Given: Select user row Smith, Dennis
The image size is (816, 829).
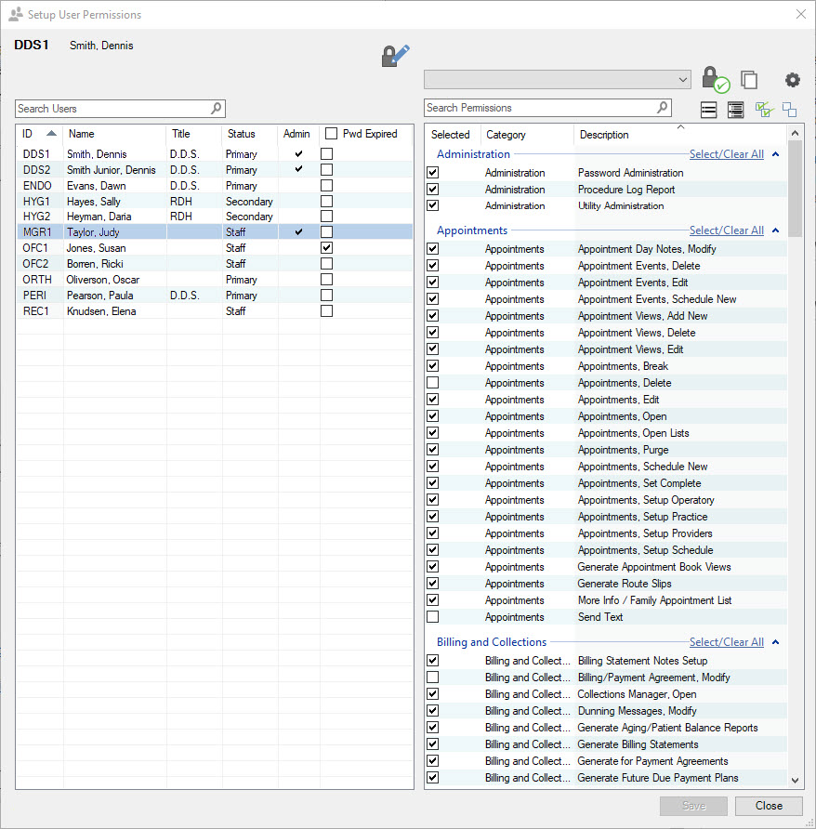Looking at the screenshot, I should [x=214, y=154].
